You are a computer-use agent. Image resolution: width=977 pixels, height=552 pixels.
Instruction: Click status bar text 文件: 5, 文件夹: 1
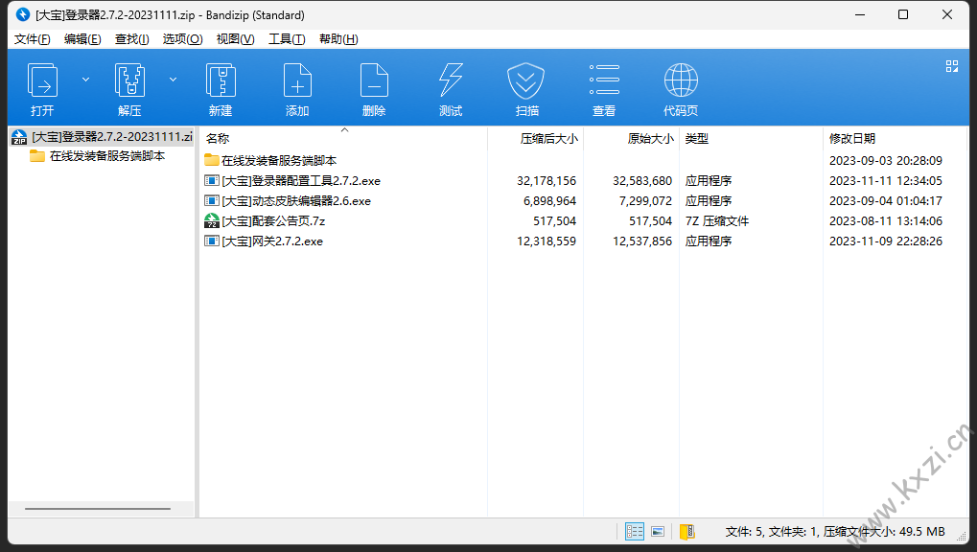click(772, 532)
